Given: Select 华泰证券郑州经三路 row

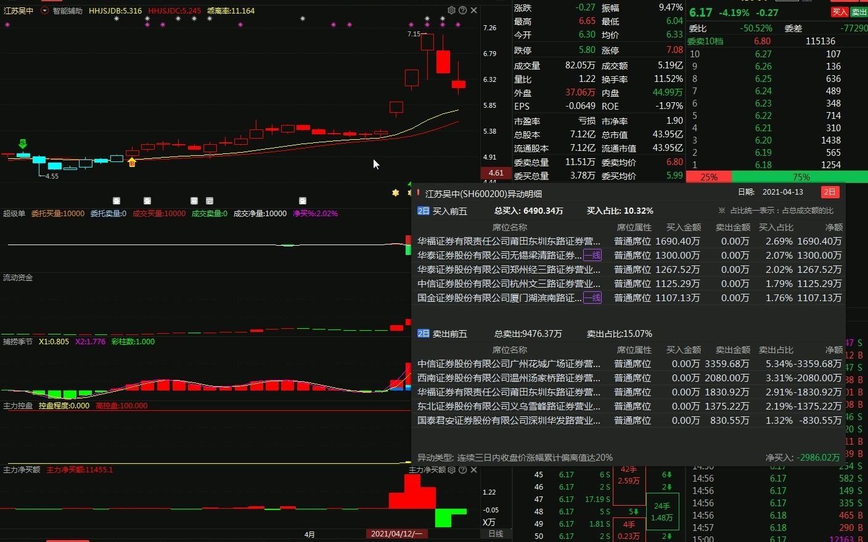Looking at the screenshot, I should (x=629, y=269).
